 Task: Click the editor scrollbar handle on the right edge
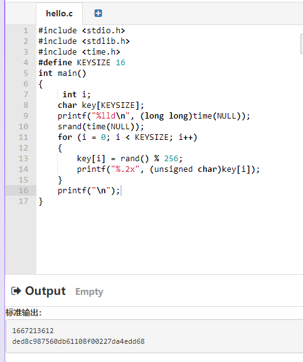(x=302, y=44)
